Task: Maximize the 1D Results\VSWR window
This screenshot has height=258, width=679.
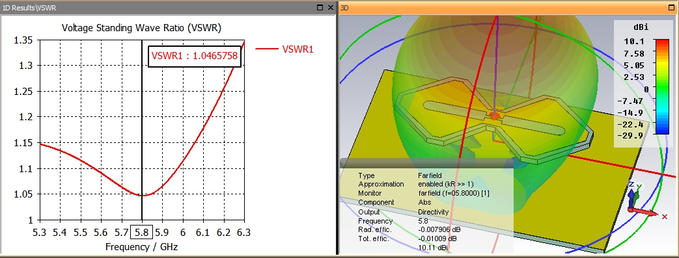Action: (320, 8)
